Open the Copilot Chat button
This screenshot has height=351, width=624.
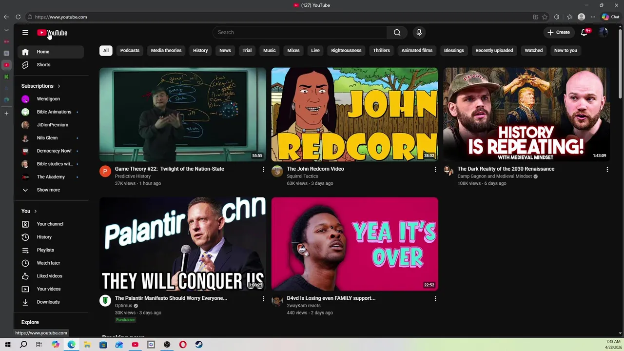(610, 17)
